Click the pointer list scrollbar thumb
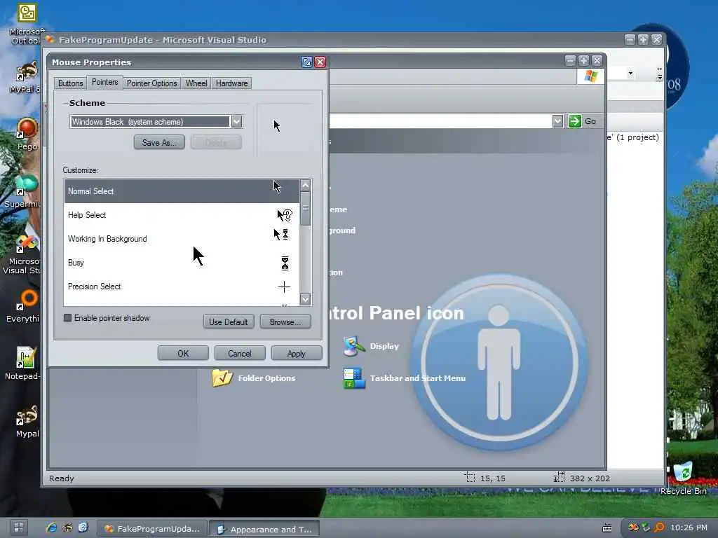This screenshot has width=718, height=538. click(306, 208)
